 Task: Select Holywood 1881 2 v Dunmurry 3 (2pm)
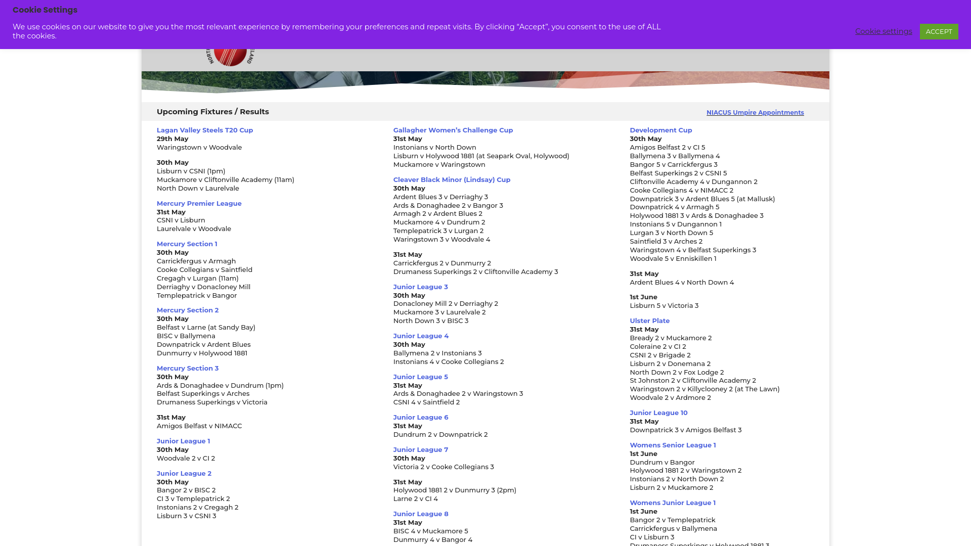[455, 490]
